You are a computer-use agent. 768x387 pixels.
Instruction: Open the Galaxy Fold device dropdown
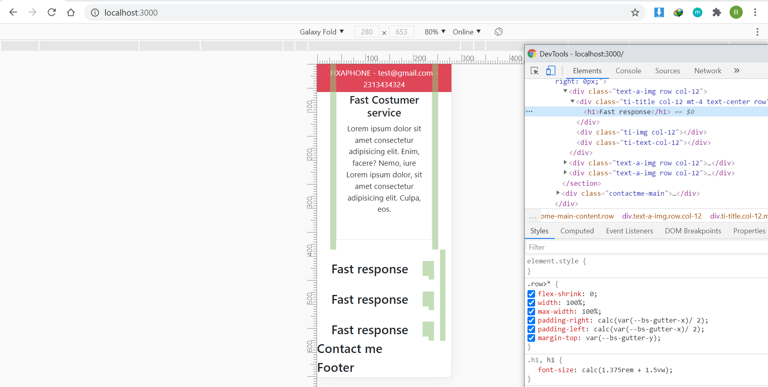[x=322, y=32]
